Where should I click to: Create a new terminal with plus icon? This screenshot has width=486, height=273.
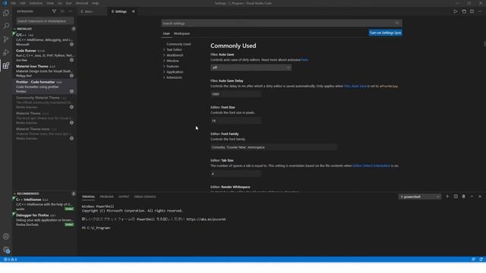tap(447, 196)
